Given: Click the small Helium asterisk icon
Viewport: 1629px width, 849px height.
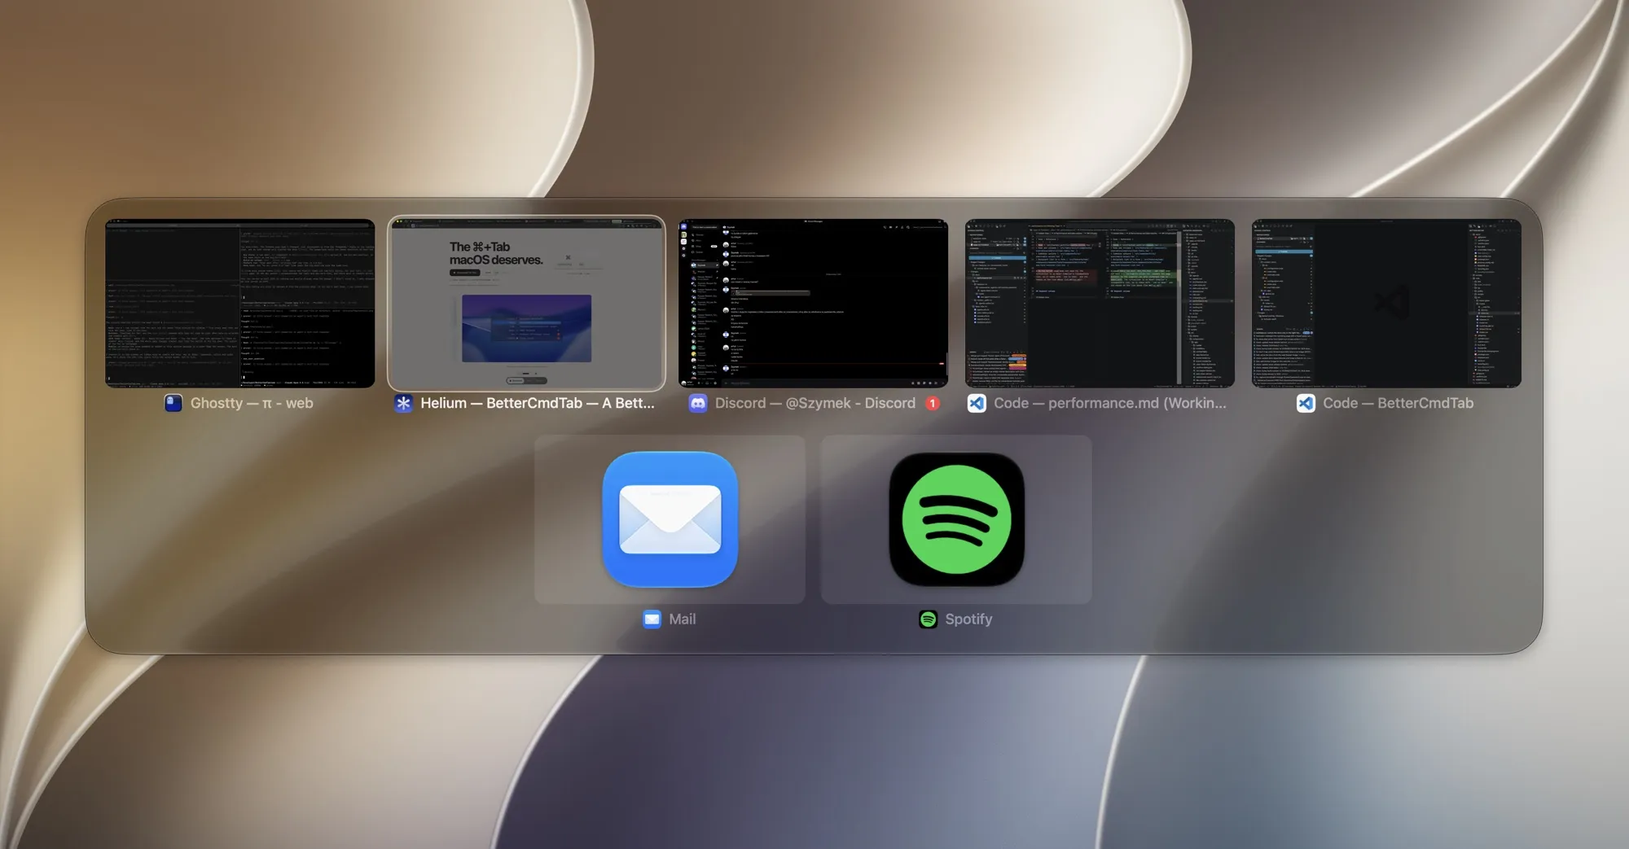Looking at the screenshot, I should click(403, 403).
